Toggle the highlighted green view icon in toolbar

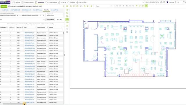tap(146, 6)
